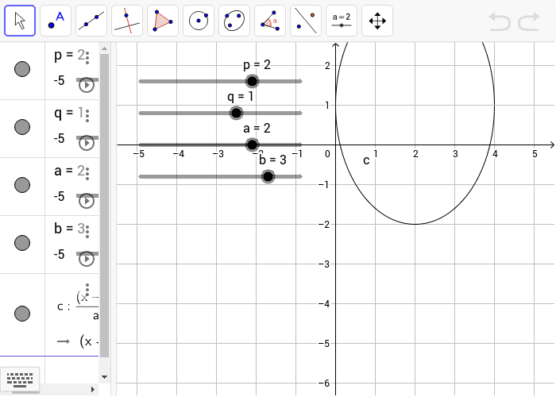Select the Reflect about line tool
Screen dimensions: 556x397
pyautogui.click(x=306, y=21)
